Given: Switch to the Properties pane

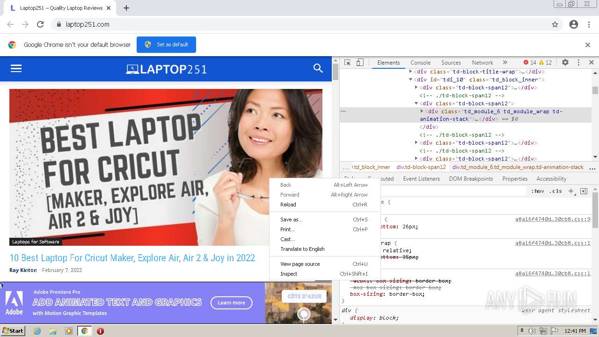Looking at the screenshot, I should pyautogui.click(x=515, y=179).
